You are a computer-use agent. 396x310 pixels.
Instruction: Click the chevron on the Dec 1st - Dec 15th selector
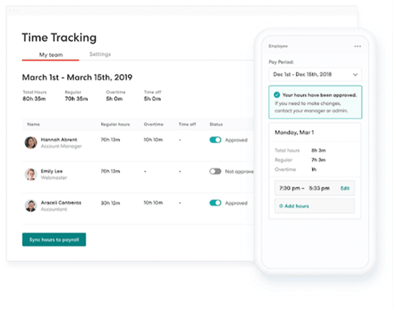355,74
